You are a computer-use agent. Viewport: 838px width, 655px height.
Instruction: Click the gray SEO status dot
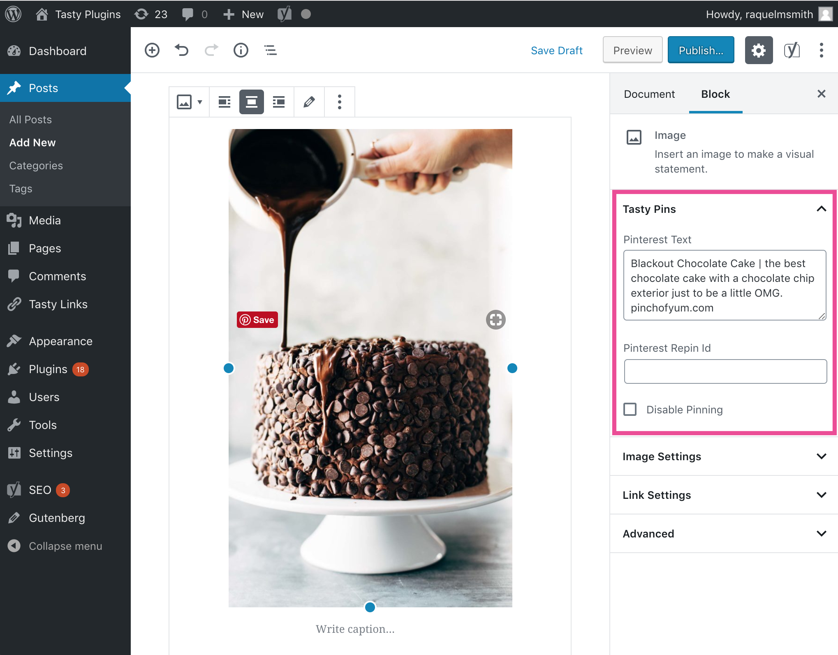(306, 14)
